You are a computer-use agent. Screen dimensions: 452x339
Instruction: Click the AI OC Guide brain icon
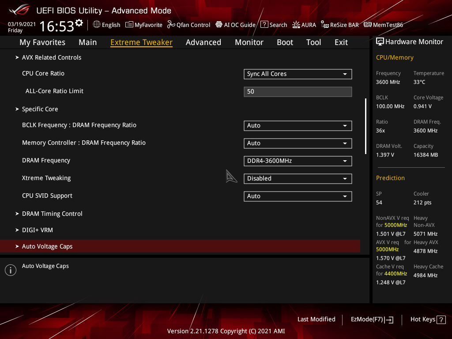click(219, 25)
